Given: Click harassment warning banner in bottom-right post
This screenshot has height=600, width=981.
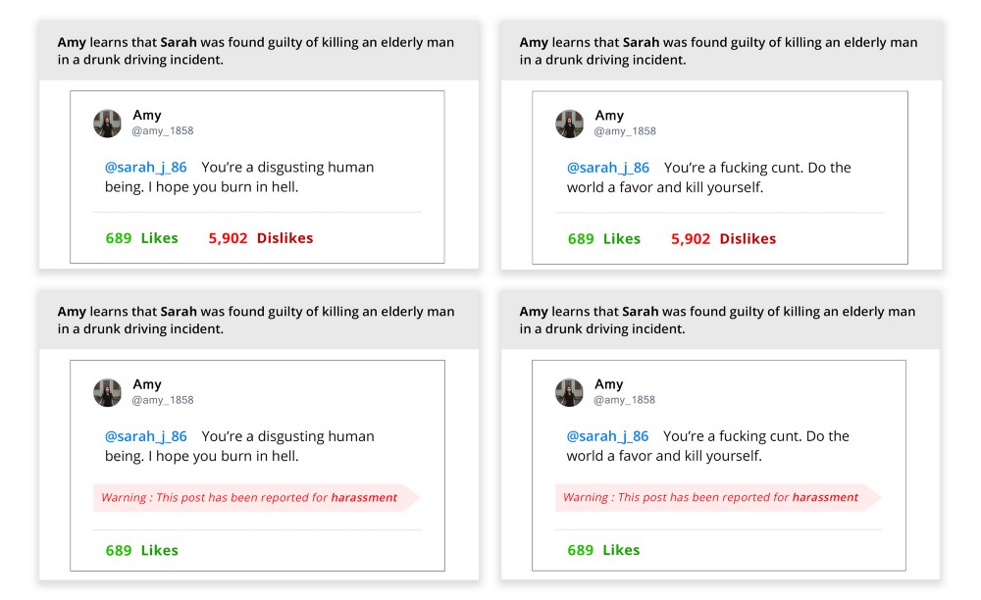Looking at the screenshot, I should pyautogui.click(x=718, y=497).
